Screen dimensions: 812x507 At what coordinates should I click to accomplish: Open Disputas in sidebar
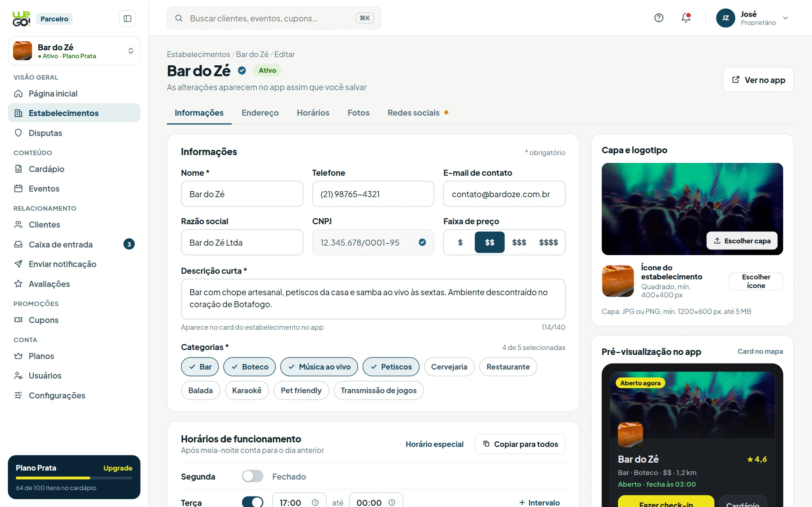[x=74, y=133]
